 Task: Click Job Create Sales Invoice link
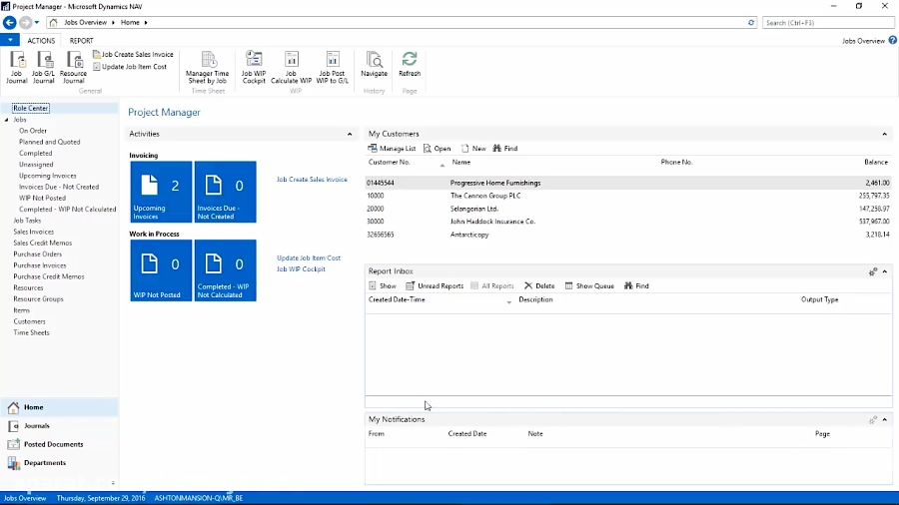click(x=312, y=180)
